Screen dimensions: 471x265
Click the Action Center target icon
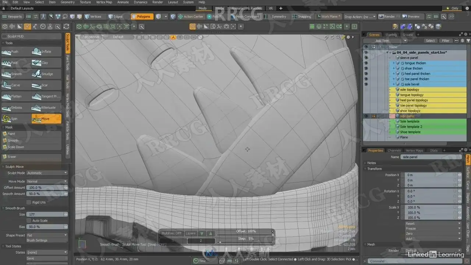point(180,17)
